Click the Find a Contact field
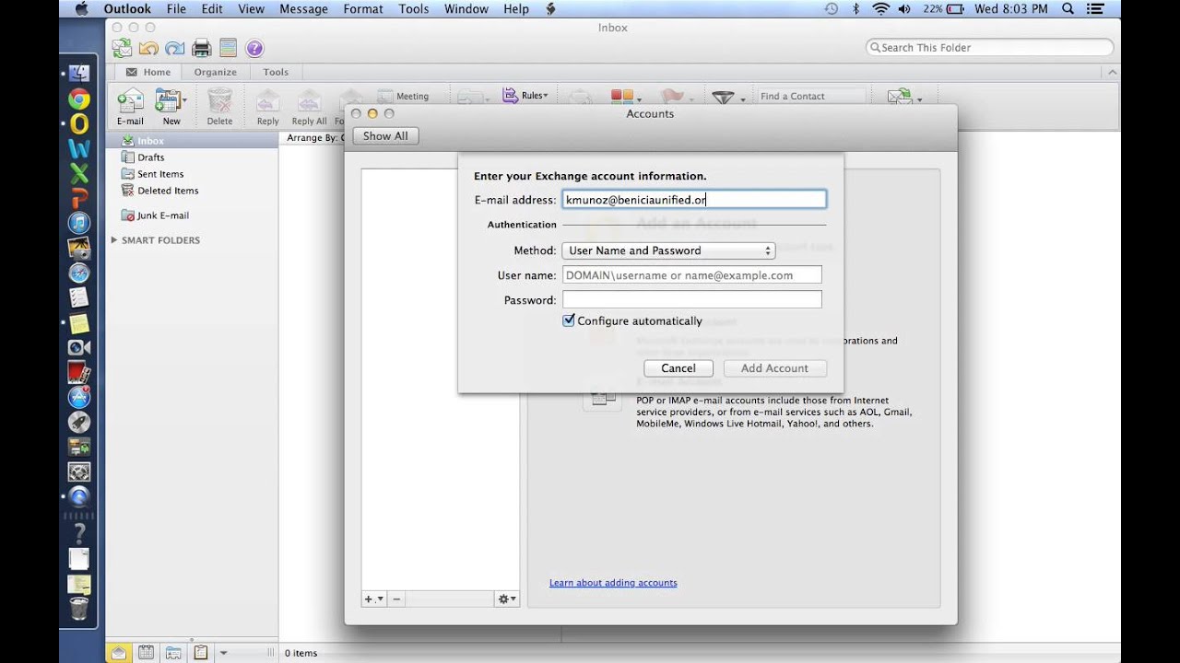Viewport: 1180px width, 663px height. [x=811, y=96]
